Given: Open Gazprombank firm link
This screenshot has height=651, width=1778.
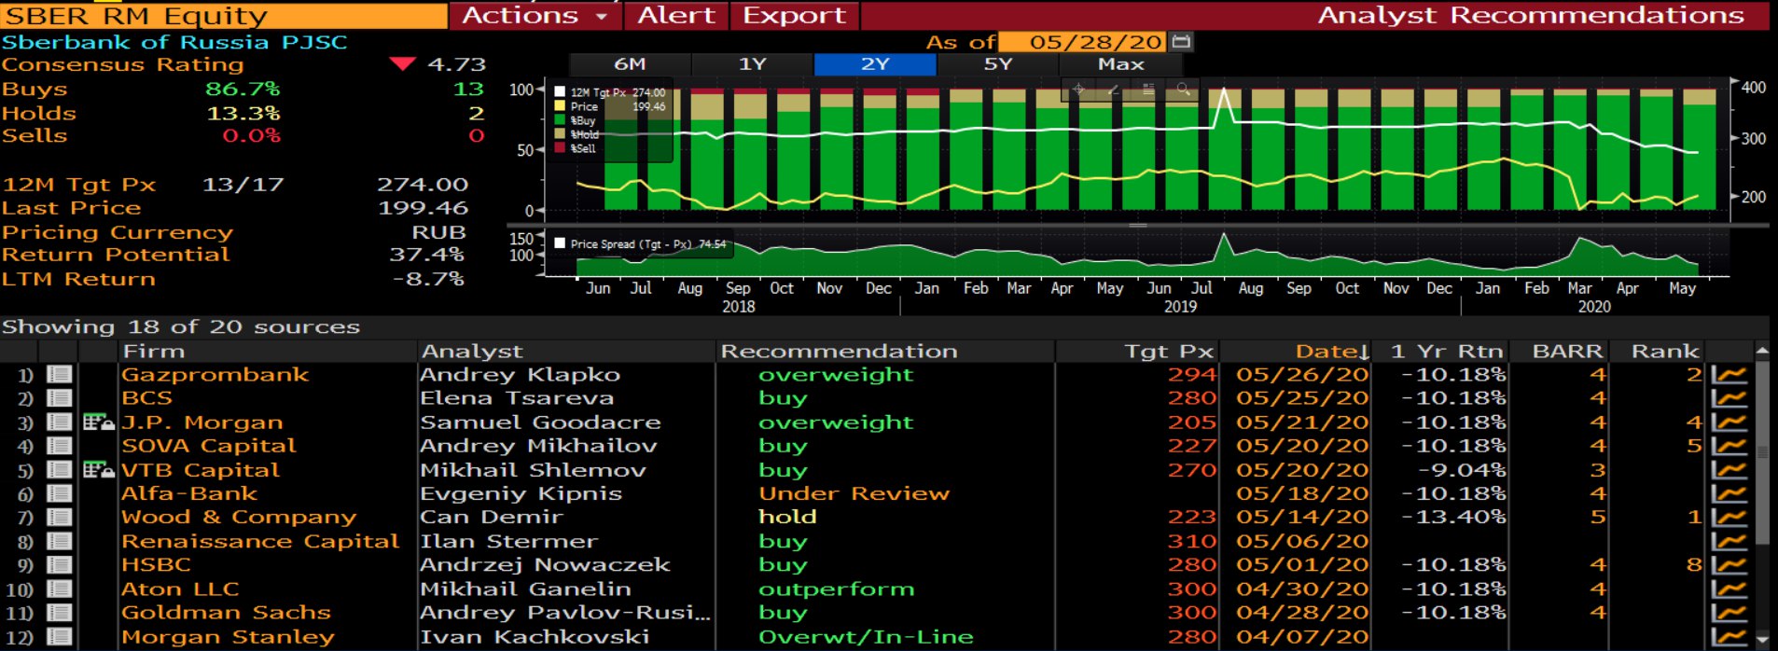Looking at the screenshot, I should coord(215,375).
